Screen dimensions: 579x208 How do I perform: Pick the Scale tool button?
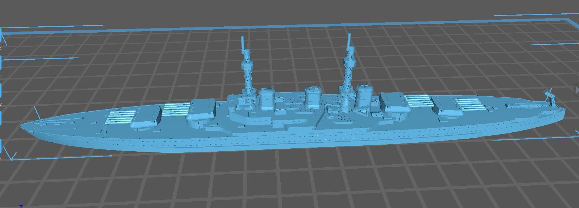point(0,118)
